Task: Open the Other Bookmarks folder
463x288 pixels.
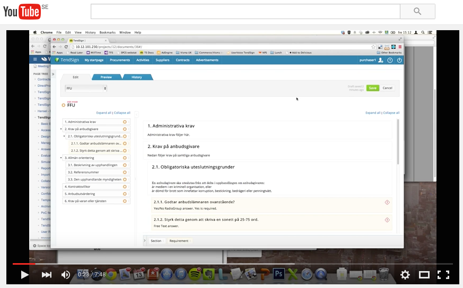Action: point(389,52)
